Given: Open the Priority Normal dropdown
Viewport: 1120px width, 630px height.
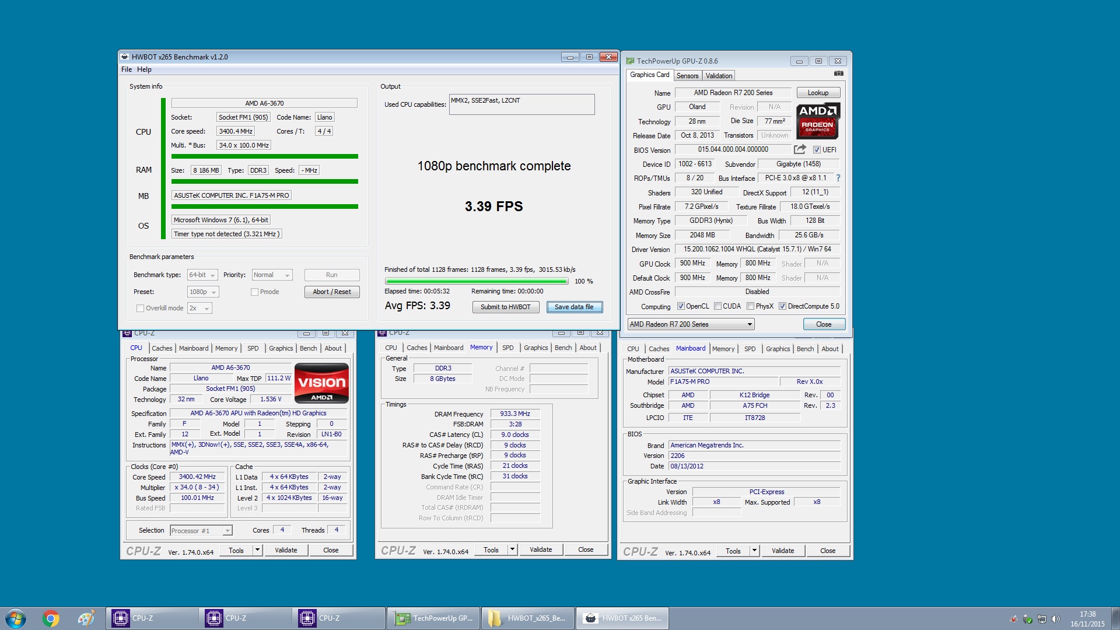Looking at the screenshot, I should point(272,275).
